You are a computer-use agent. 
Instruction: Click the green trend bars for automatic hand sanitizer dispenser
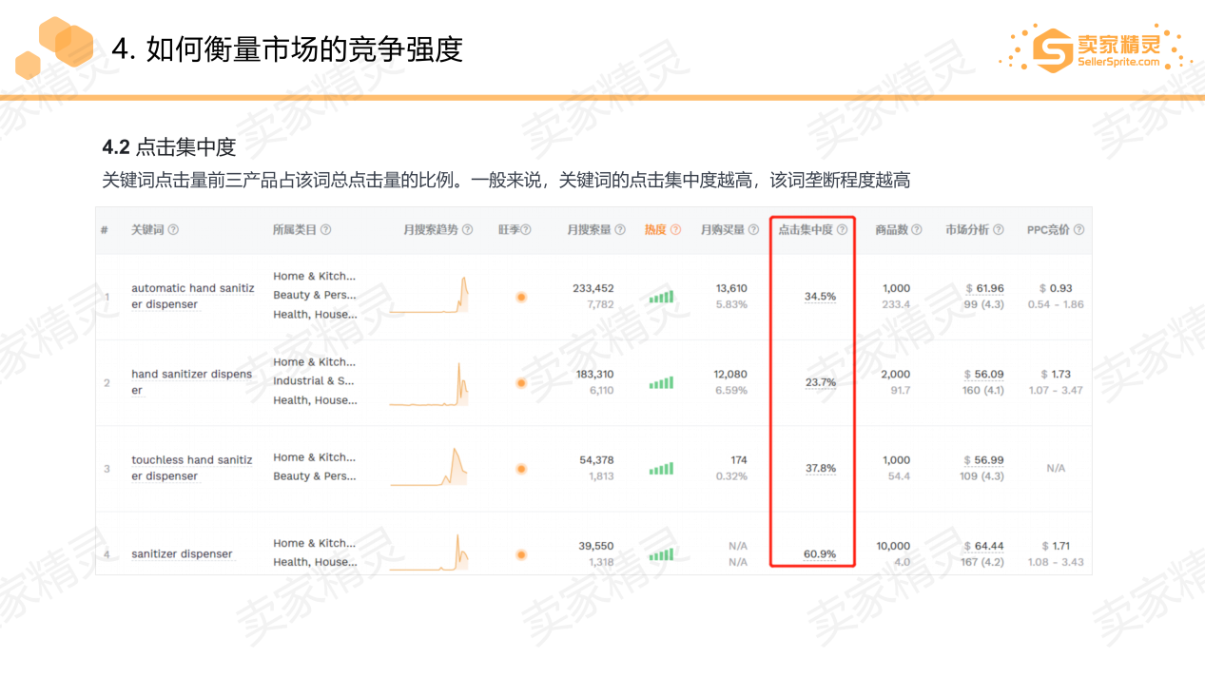tap(658, 296)
